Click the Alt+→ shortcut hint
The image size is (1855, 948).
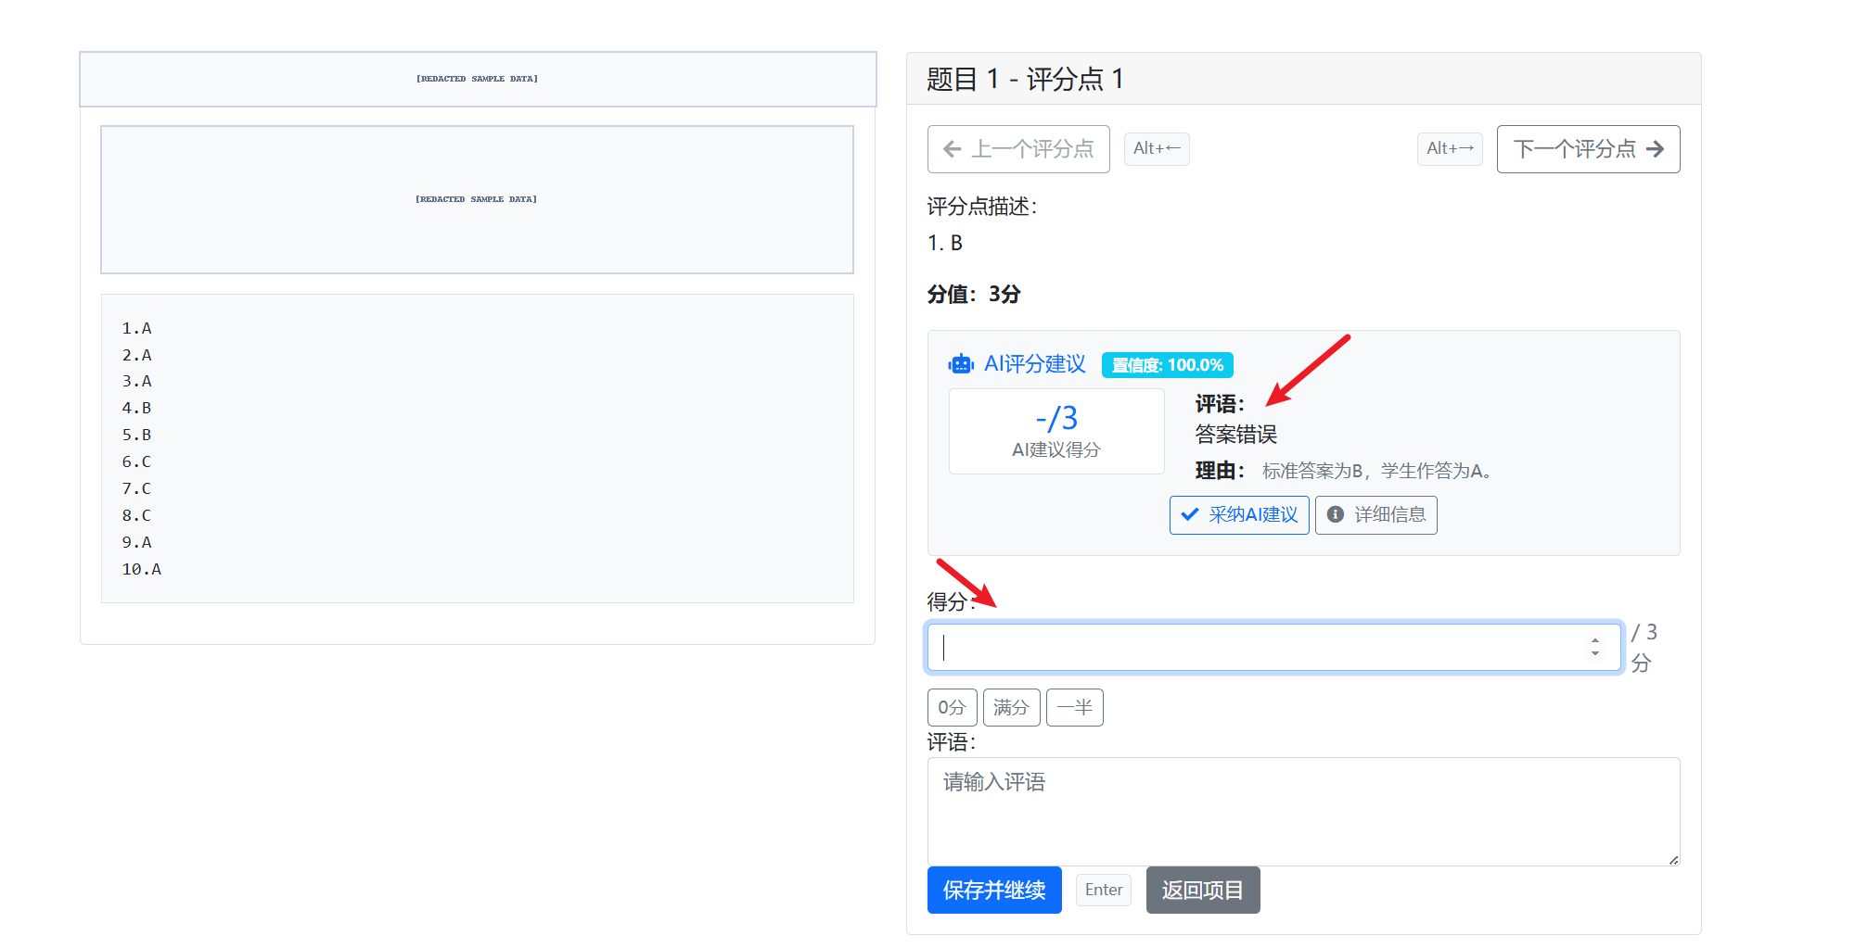1450,148
